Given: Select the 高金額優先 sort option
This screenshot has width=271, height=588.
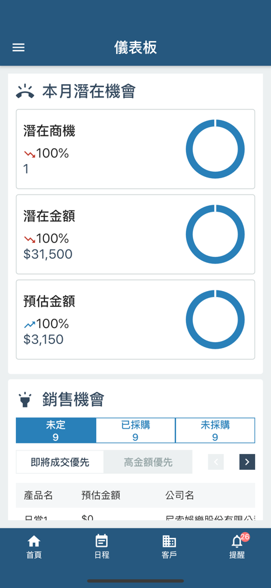Looking at the screenshot, I should click(x=148, y=462).
